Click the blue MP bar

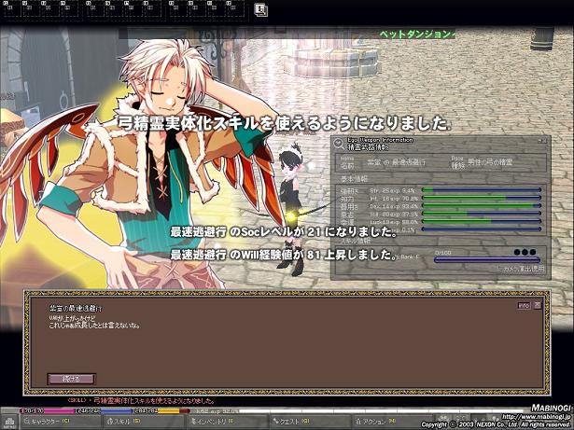tap(104, 411)
